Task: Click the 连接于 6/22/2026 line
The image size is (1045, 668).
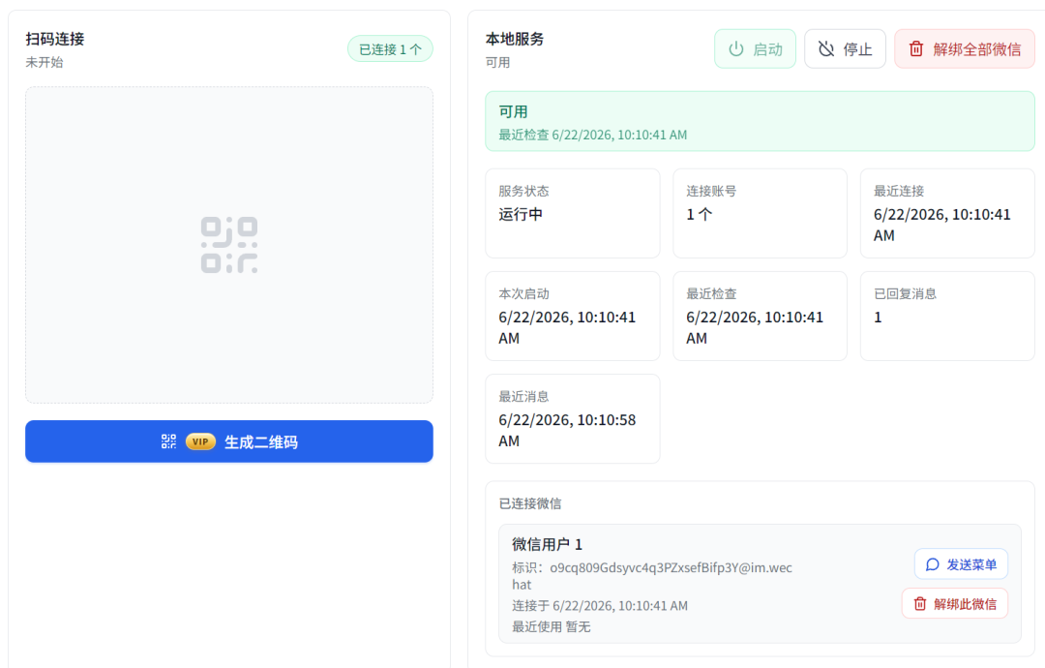Action: [600, 605]
